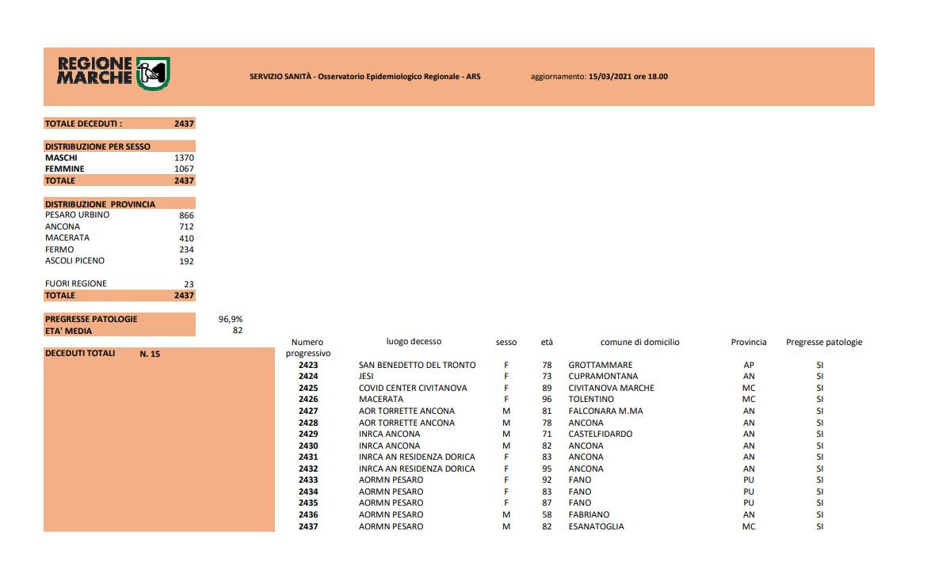Screen dimensions: 950x584
Task: Click age 87 in row 2435
Action: click(x=547, y=503)
